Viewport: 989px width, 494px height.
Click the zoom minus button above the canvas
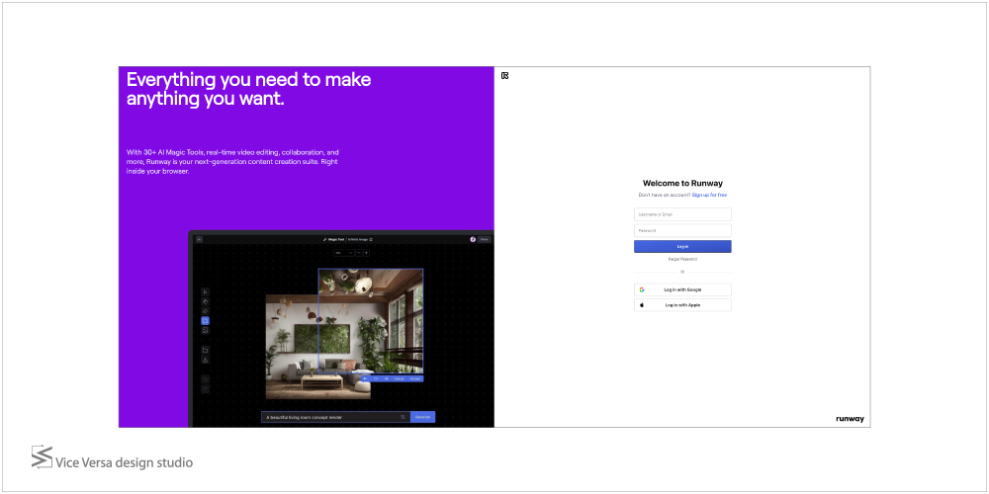coord(357,253)
